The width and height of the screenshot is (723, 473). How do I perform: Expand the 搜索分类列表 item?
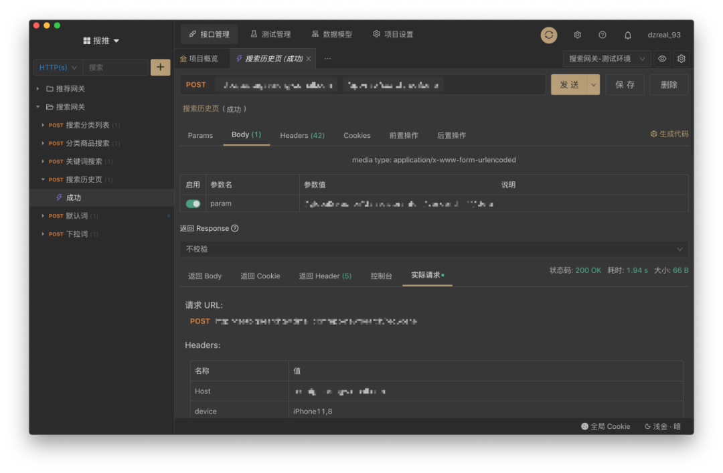pos(43,125)
